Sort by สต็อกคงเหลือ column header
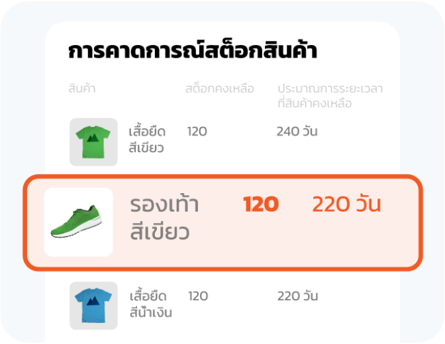Viewport: 445px width, 344px height. pos(219,89)
